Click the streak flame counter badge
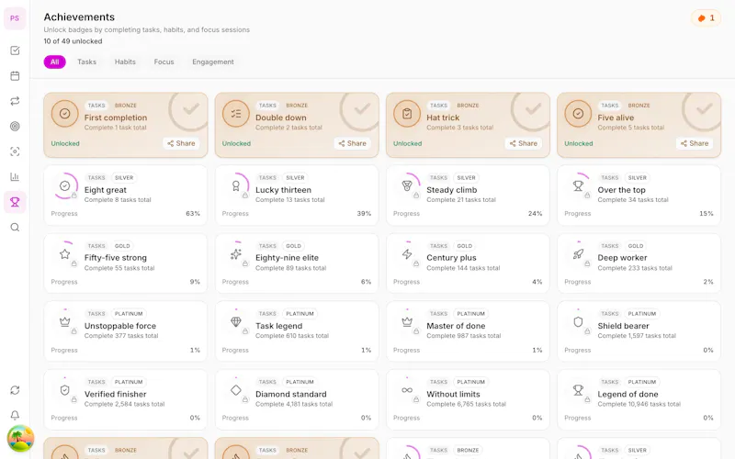The height and width of the screenshot is (459, 735). click(706, 18)
